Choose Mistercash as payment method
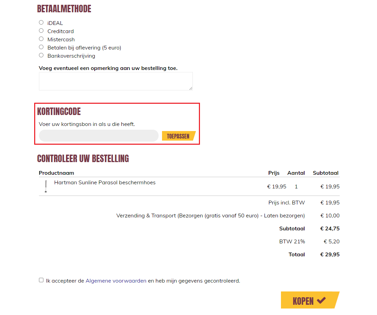 [41, 38]
